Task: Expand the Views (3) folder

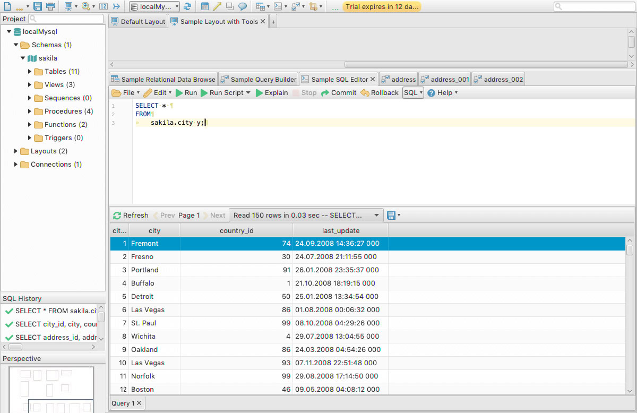Action: [x=30, y=85]
